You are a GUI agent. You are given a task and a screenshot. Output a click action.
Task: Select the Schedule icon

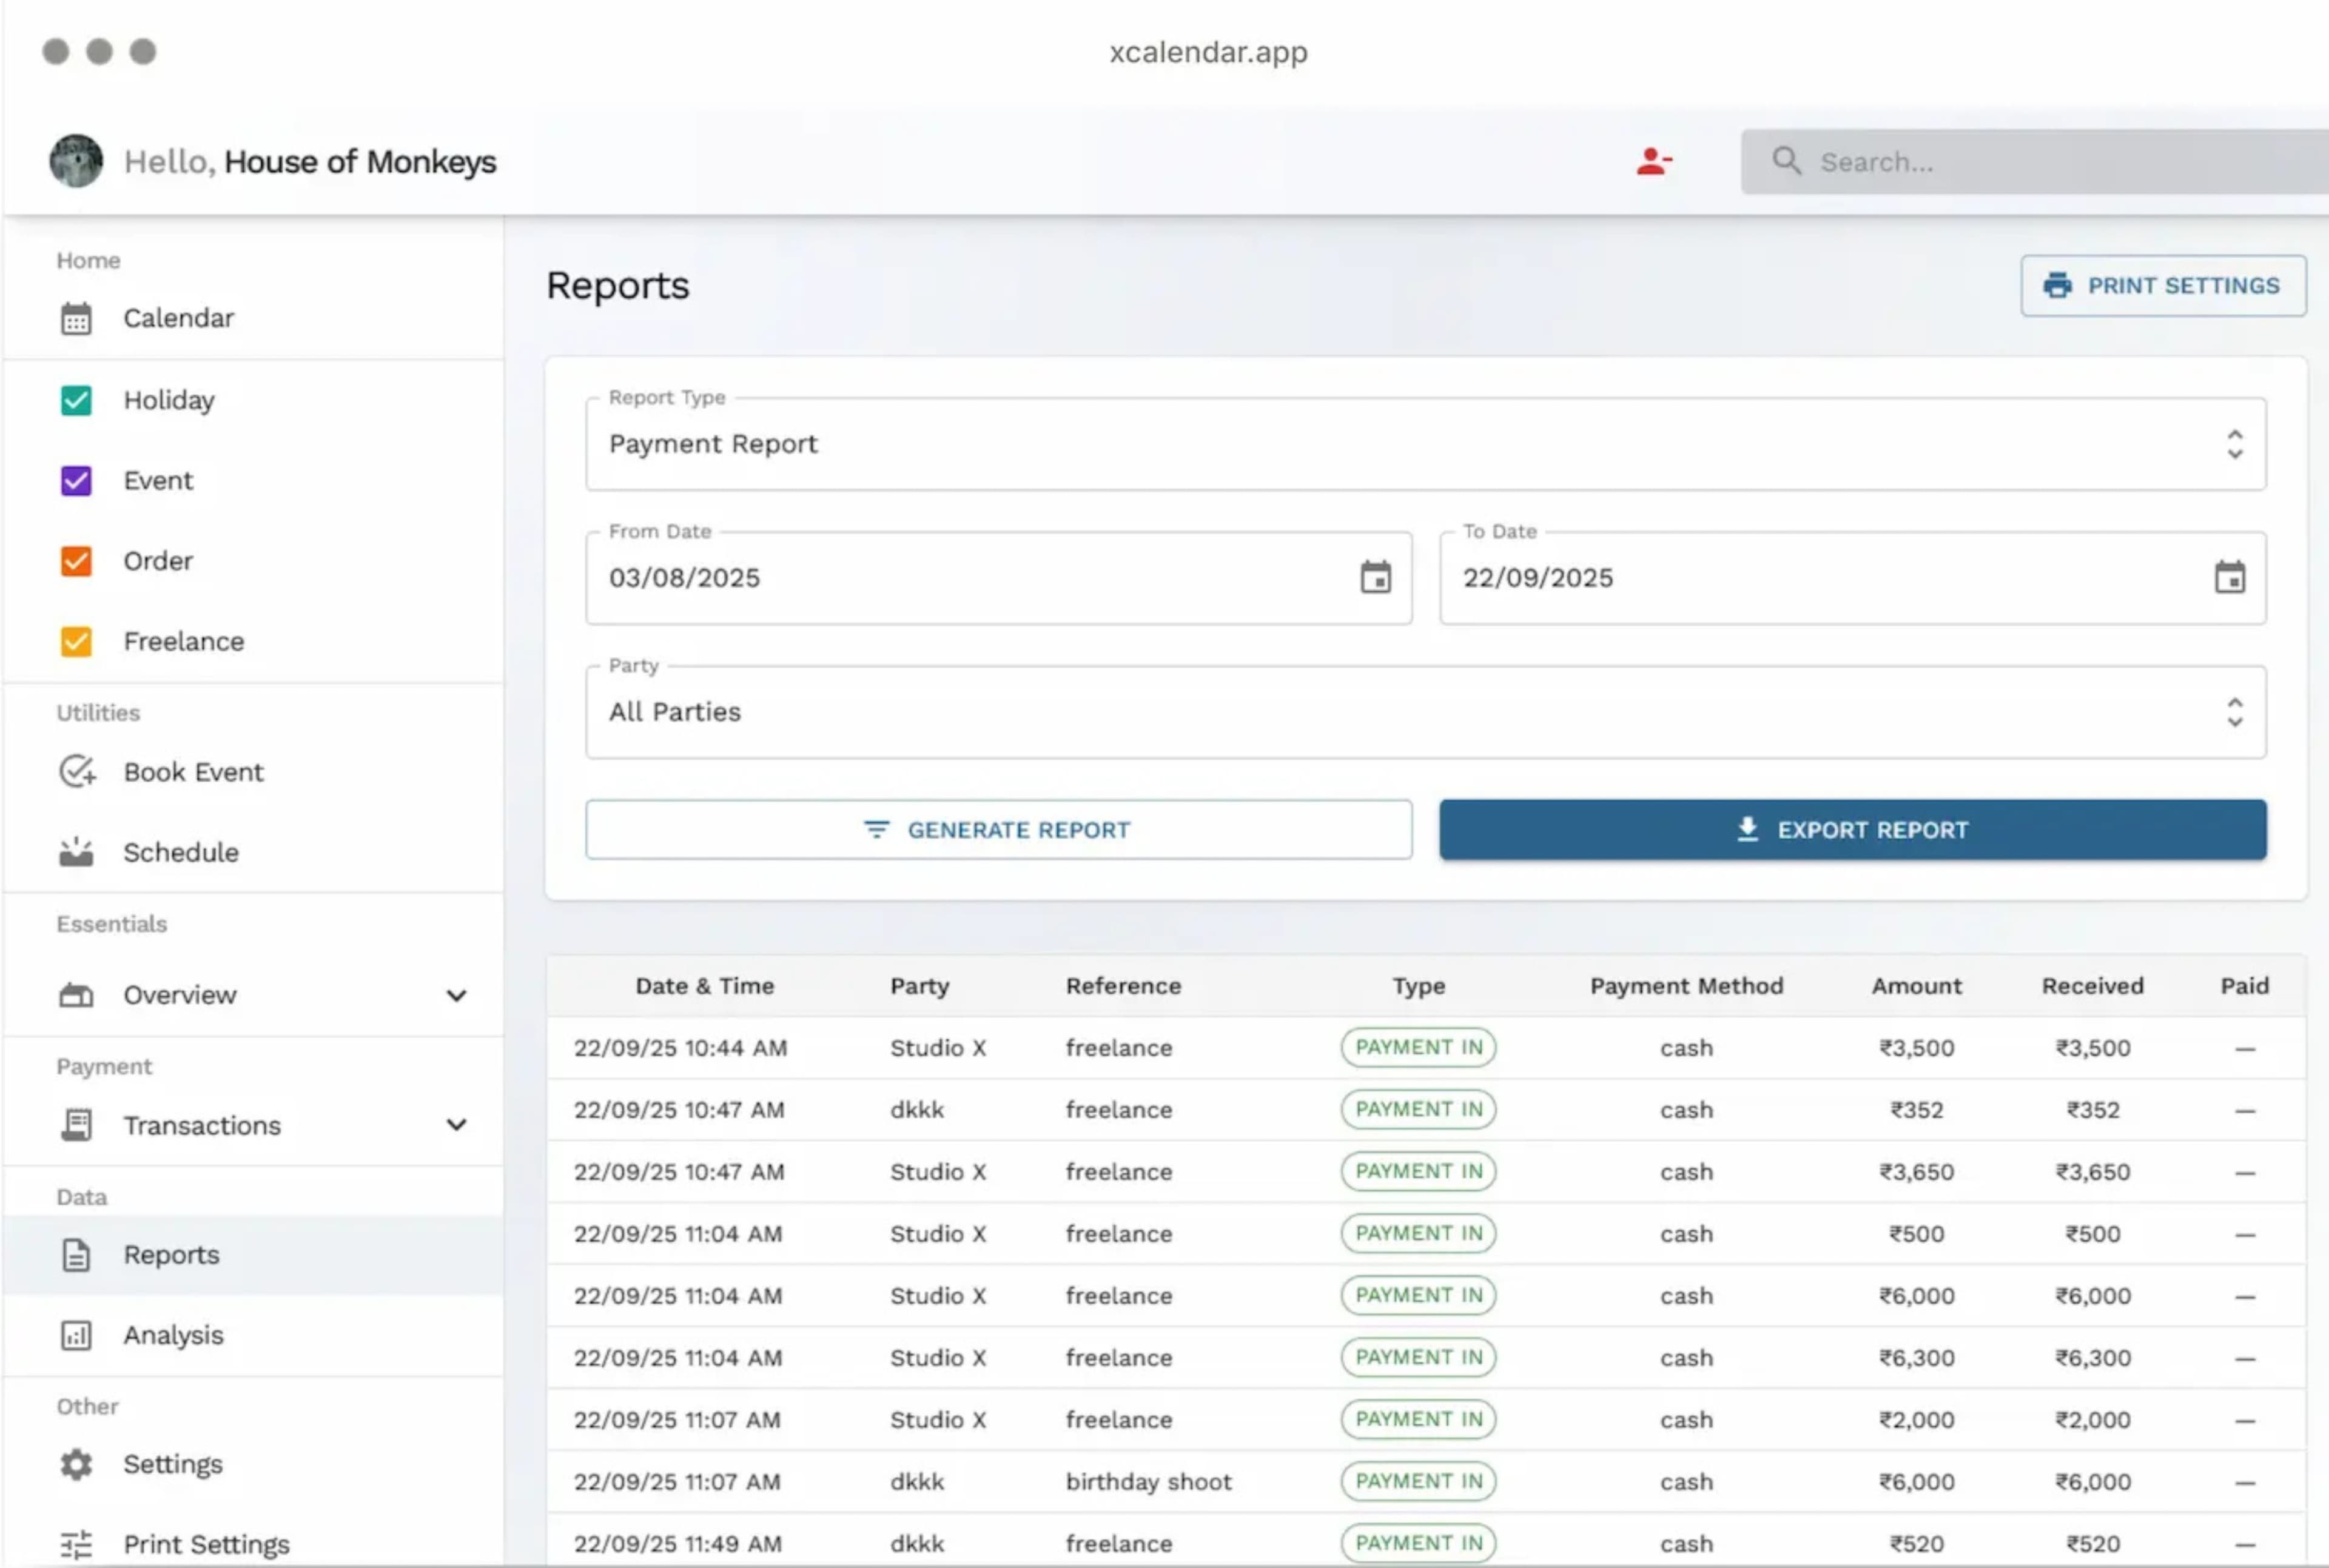77,852
